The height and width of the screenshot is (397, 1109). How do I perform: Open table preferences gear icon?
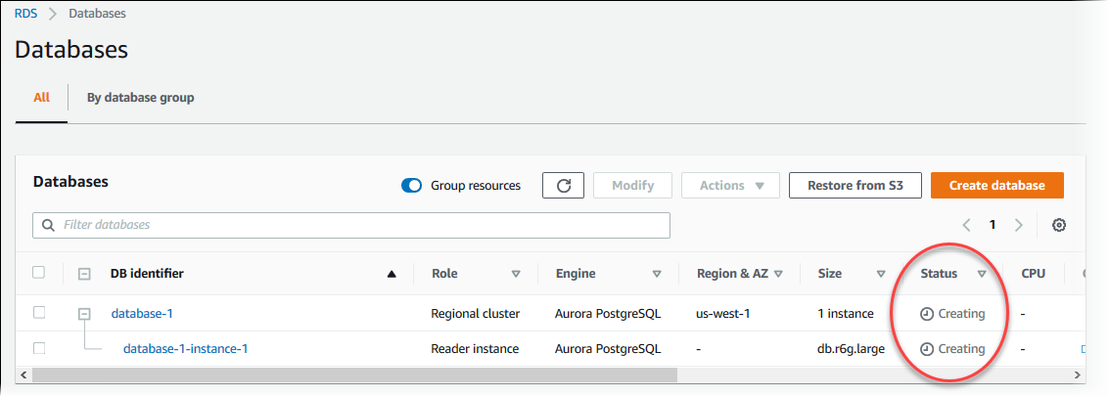point(1058,225)
